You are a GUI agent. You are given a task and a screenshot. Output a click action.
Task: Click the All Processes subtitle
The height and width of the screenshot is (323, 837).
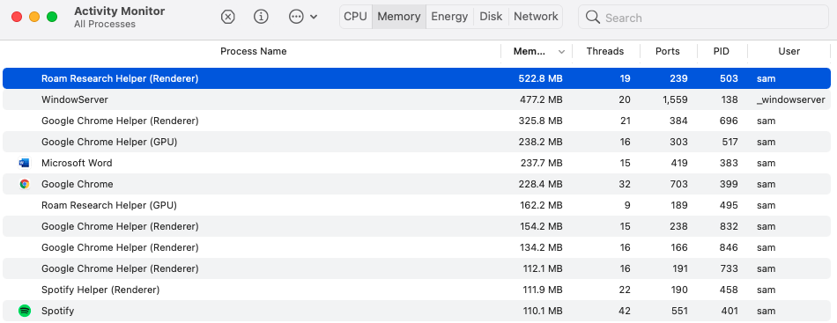click(x=105, y=25)
